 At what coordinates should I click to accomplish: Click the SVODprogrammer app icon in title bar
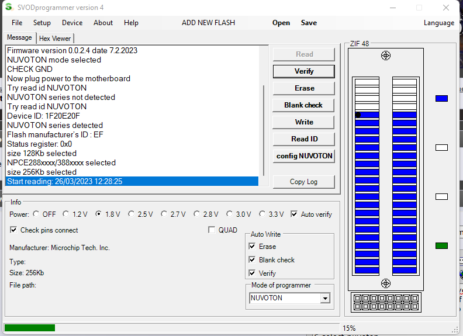click(x=9, y=8)
